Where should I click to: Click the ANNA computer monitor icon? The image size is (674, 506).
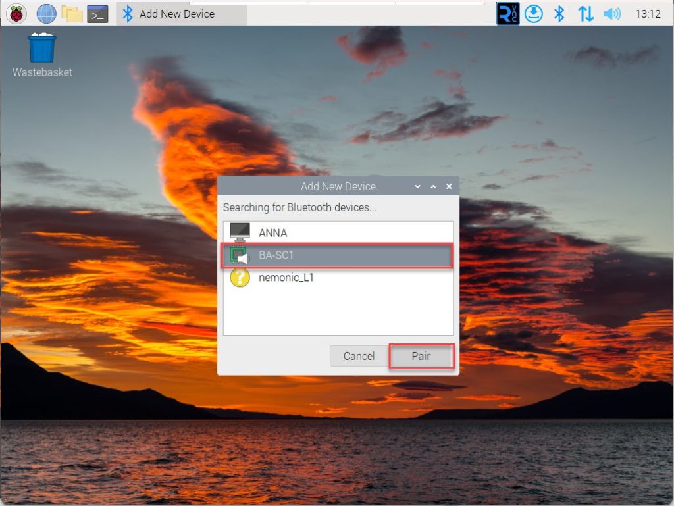pyautogui.click(x=240, y=232)
